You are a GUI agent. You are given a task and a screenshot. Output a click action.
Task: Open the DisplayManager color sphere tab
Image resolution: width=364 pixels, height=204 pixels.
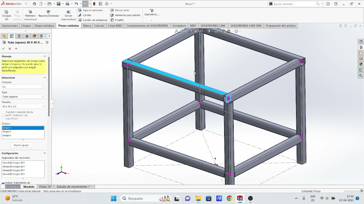click(35, 36)
